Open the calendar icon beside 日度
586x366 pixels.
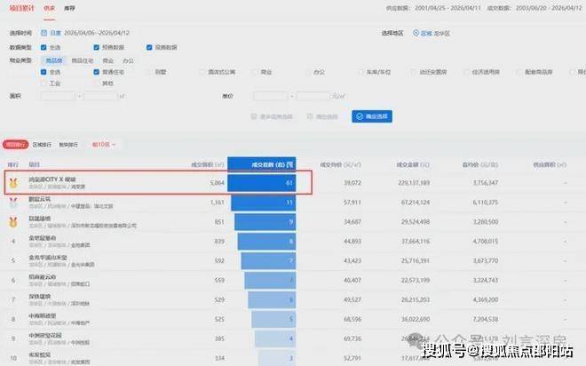44,33
